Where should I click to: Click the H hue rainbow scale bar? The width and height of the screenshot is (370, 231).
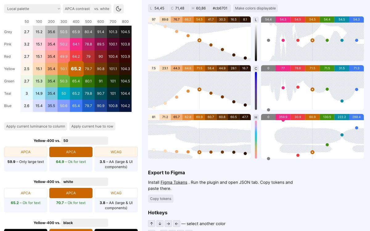pyautogui.click(x=256, y=140)
